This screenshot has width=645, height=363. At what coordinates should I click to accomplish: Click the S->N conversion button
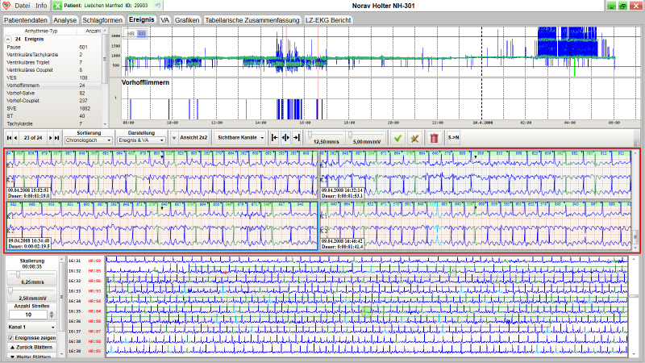coord(452,138)
